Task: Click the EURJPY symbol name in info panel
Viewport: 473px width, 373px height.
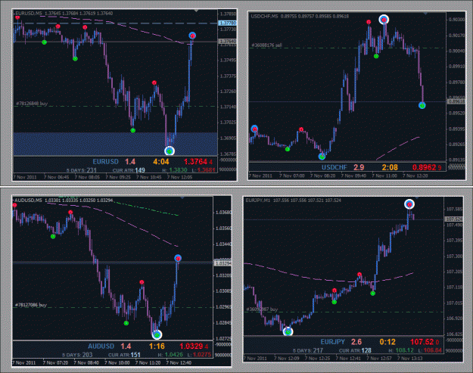Action: [332, 342]
